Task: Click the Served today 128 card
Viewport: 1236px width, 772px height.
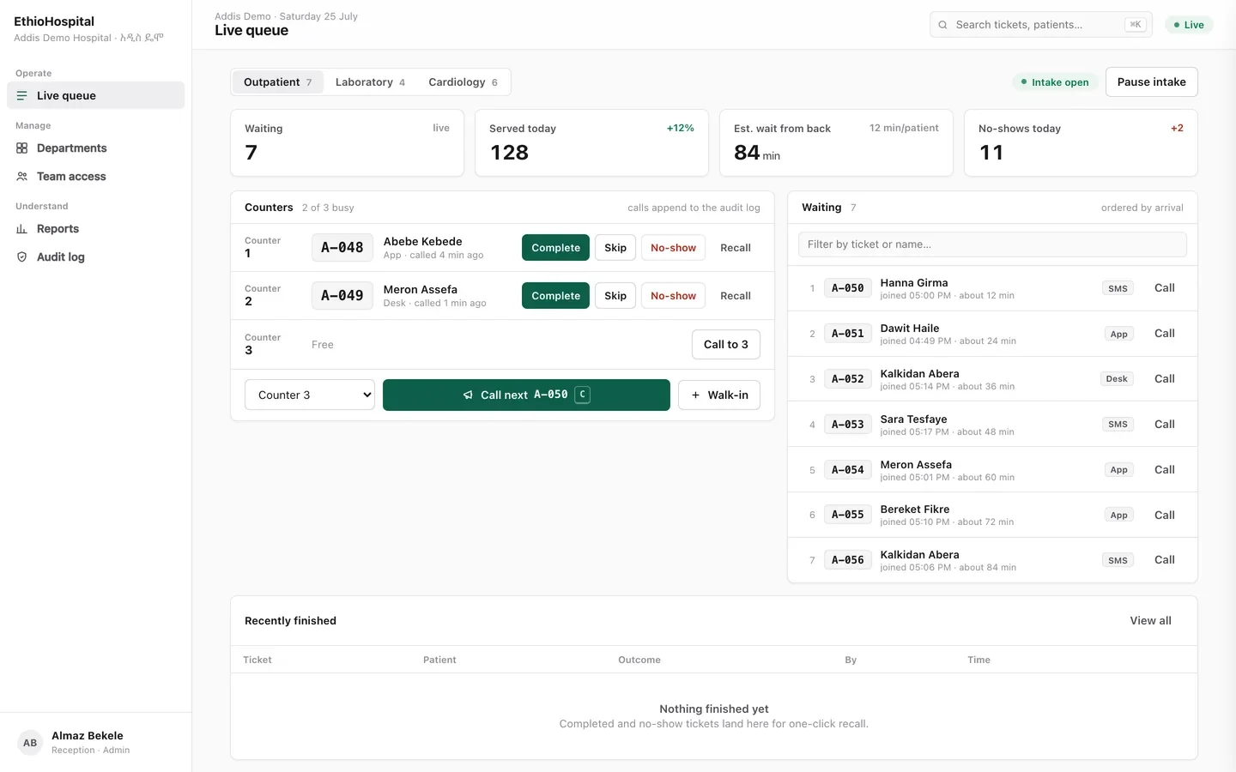Action: (x=591, y=142)
